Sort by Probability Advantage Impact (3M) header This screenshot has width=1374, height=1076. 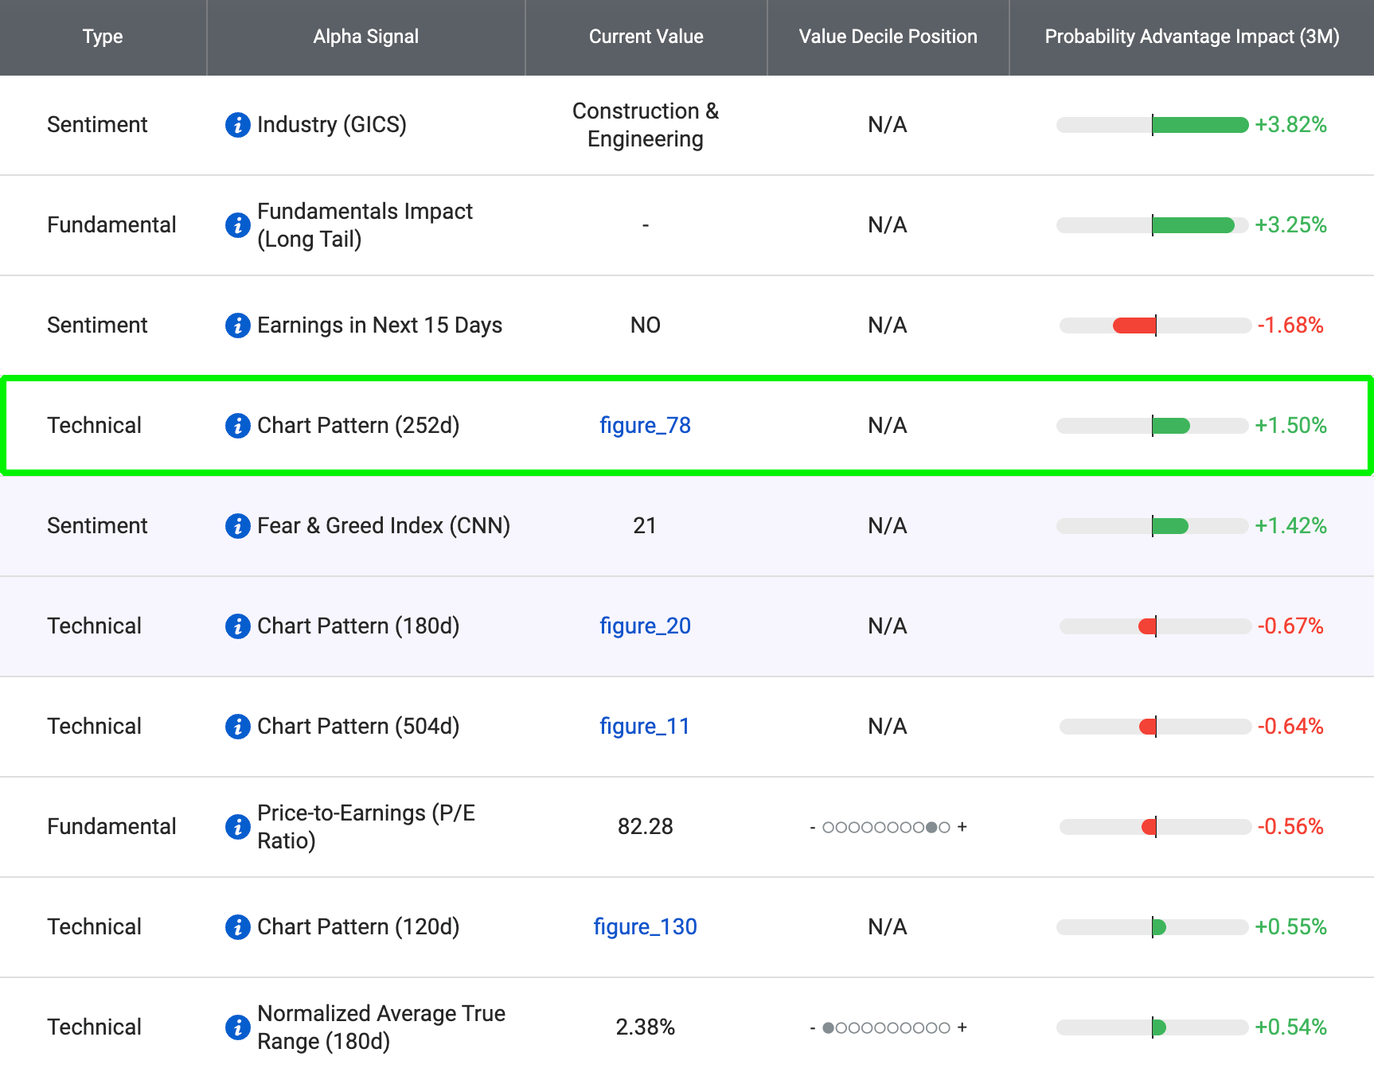(x=1191, y=37)
